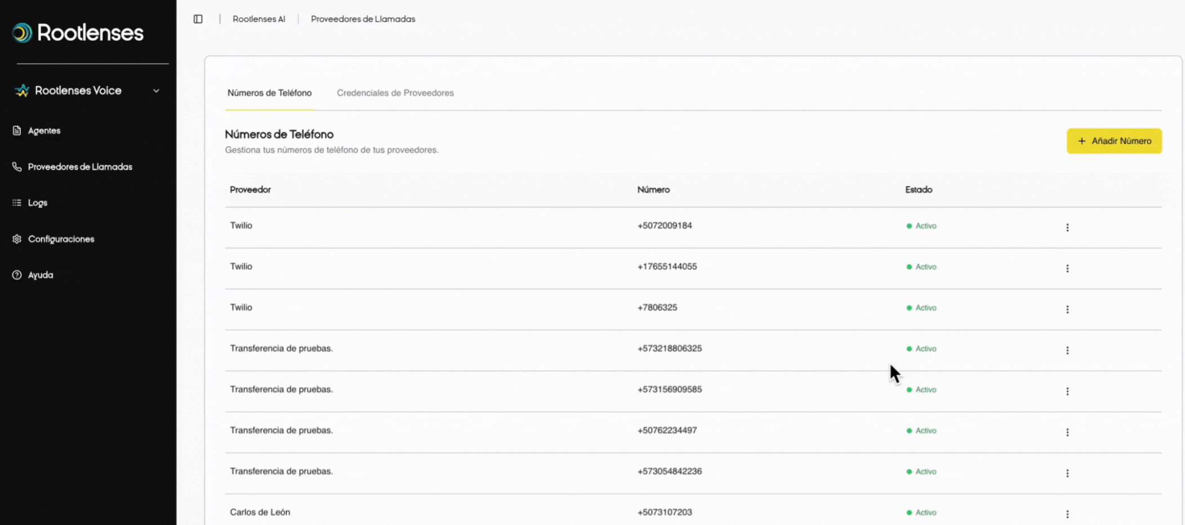This screenshot has height=525, width=1185.
Task: Open the Logs section
Action: (x=37, y=203)
